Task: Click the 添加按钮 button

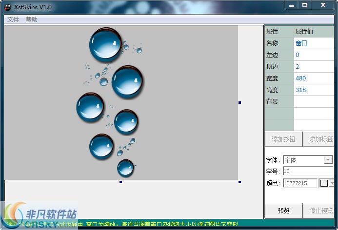Action: tap(283, 139)
